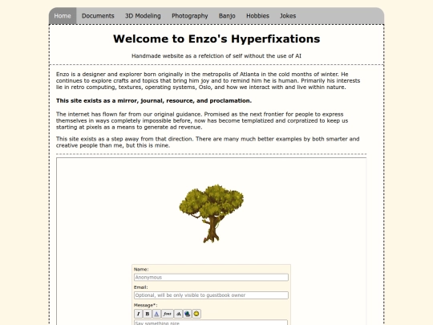433x325 pixels.
Task: Click the 'Say something nice' message box
Action: click(211, 323)
